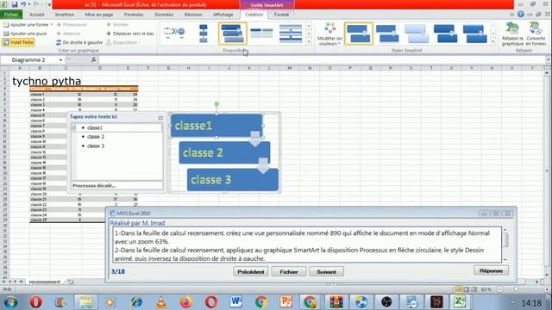Click the Excel icon in taskbar
Screen dimensions: 552x310
tap(460, 302)
